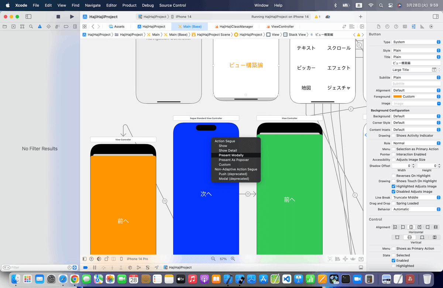Image resolution: width=443 pixels, height=288 pixels.
Task: Run the project with the play button
Action: [72, 17]
